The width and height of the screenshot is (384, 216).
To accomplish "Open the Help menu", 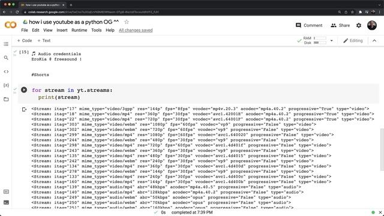I will pos(110,30).
